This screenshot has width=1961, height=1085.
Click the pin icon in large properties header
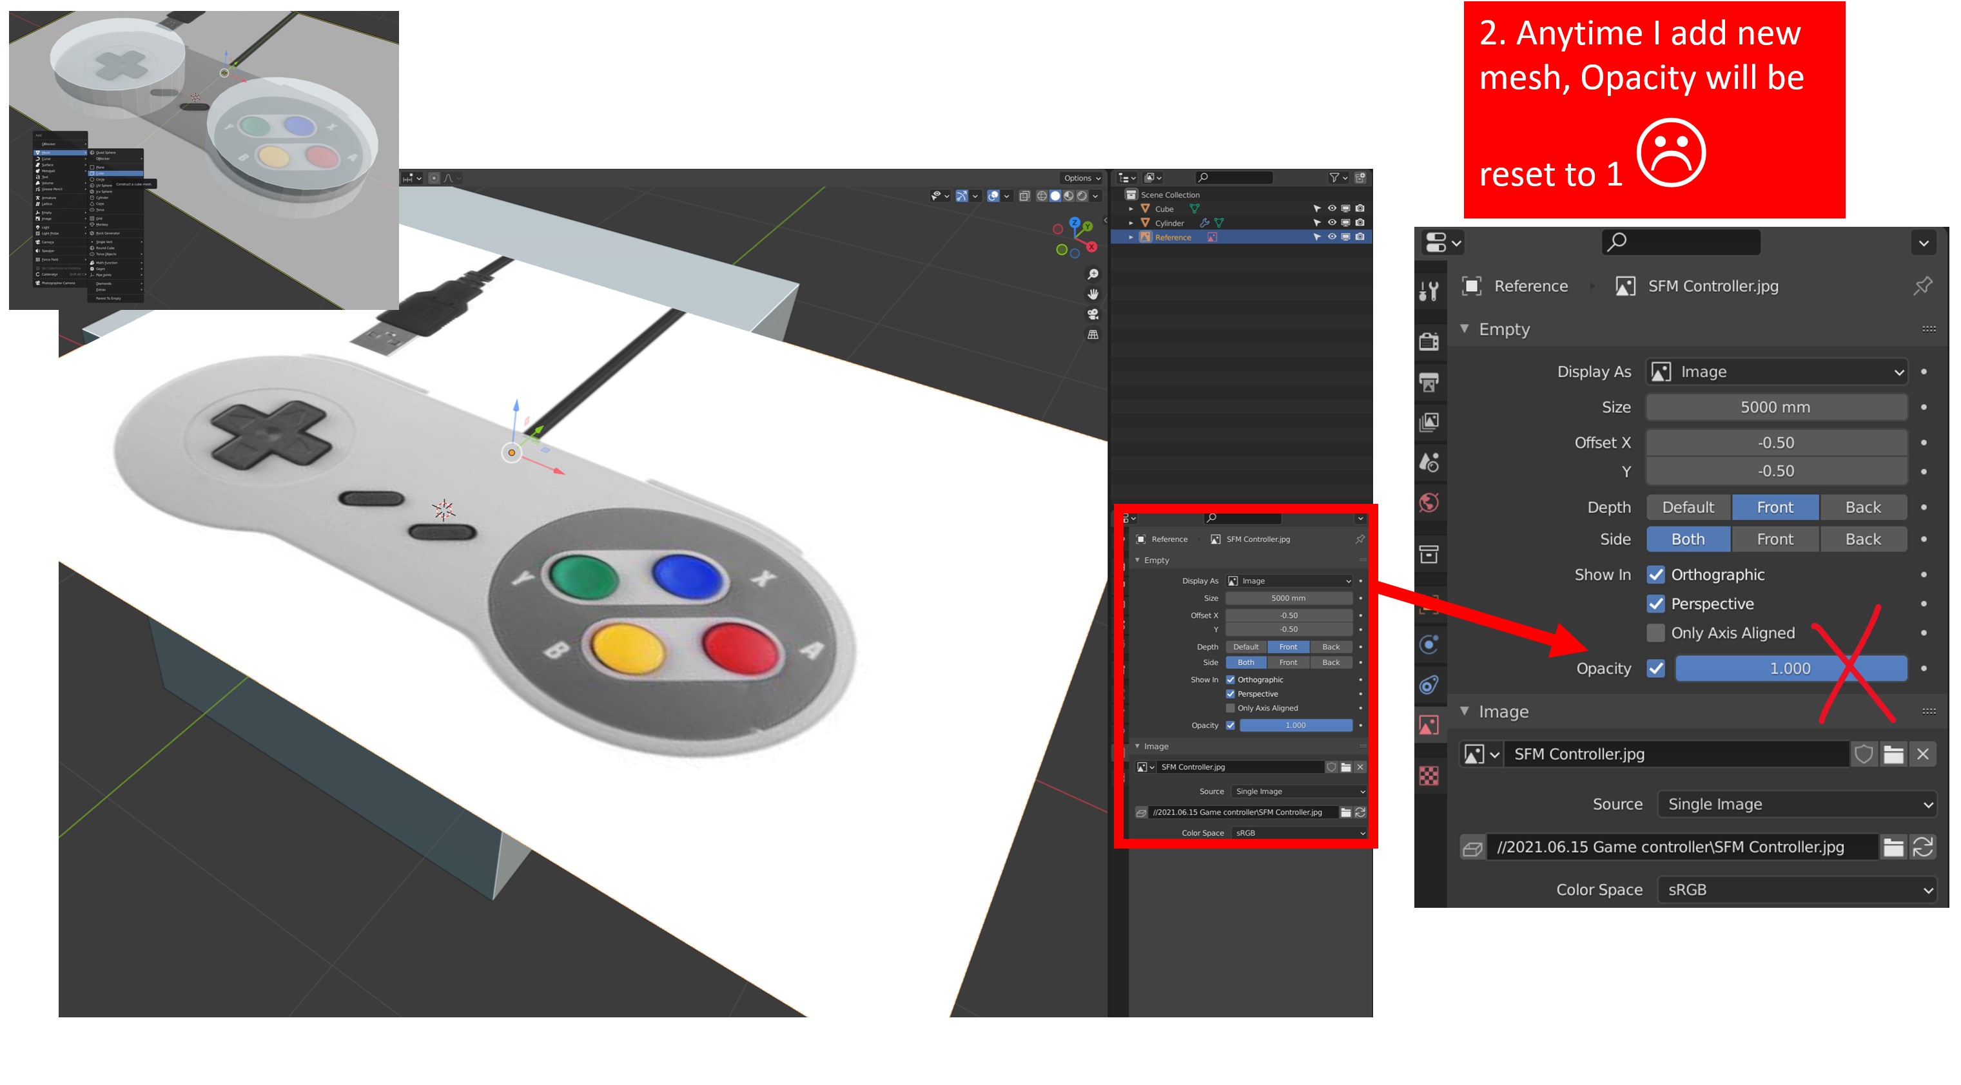coord(1922,286)
